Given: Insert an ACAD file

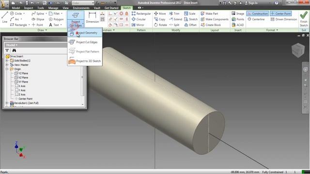Looking at the screenshot, I should (238, 25).
